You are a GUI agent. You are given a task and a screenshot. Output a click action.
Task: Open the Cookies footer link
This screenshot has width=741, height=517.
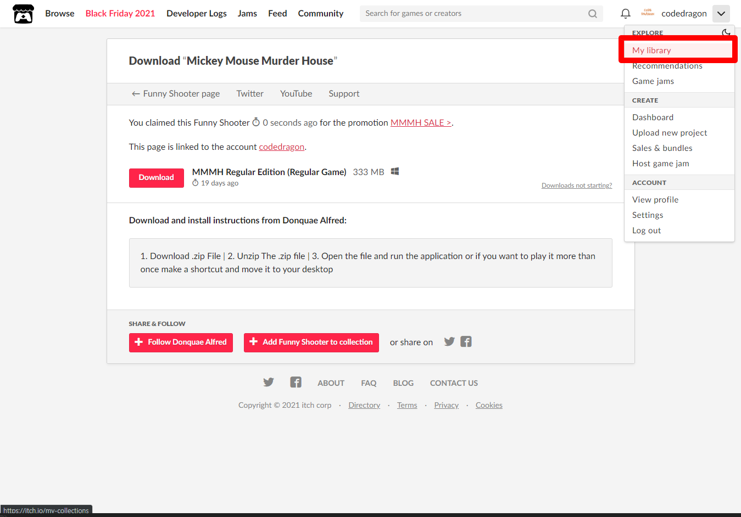(489, 406)
